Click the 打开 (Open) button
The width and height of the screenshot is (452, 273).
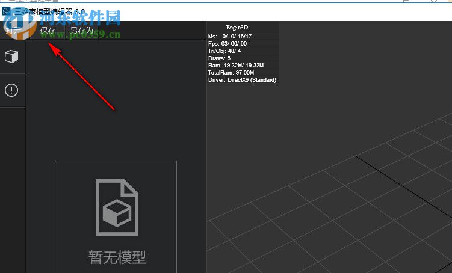(x=13, y=30)
